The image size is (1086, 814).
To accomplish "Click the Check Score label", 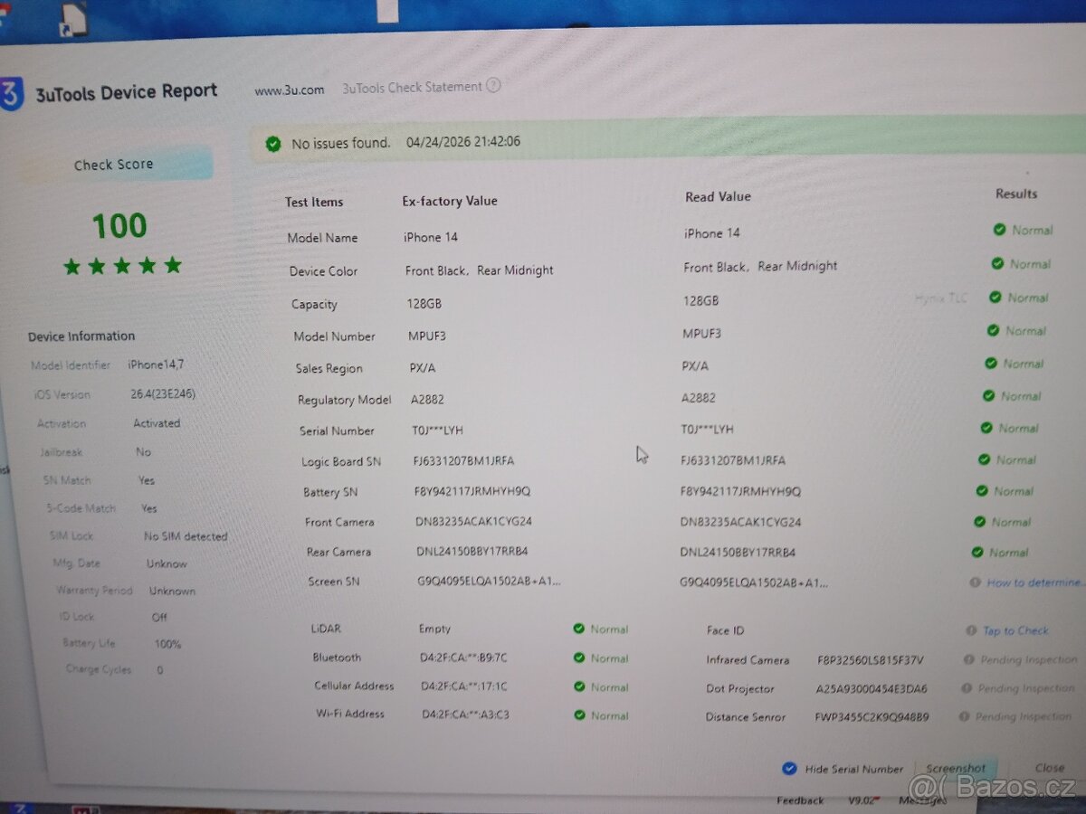I will coord(113,165).
